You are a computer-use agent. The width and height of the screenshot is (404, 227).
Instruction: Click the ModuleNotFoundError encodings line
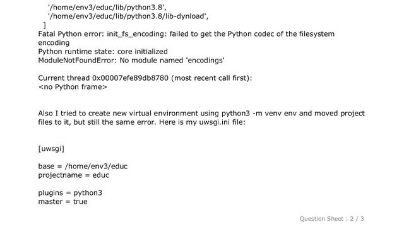point(131,61)
